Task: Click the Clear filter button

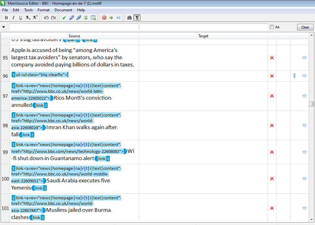Action: [x=305, y=27]
